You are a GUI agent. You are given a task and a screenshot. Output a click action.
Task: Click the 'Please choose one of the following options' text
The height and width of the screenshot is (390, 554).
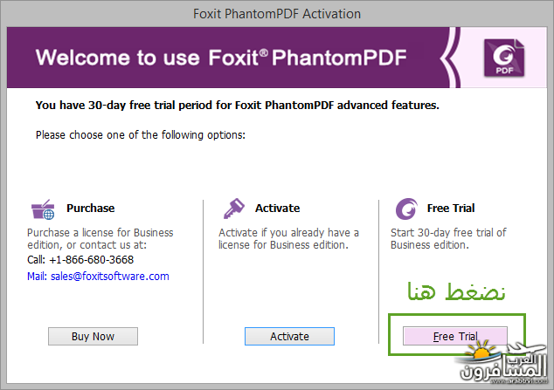[x=141, y=135]
